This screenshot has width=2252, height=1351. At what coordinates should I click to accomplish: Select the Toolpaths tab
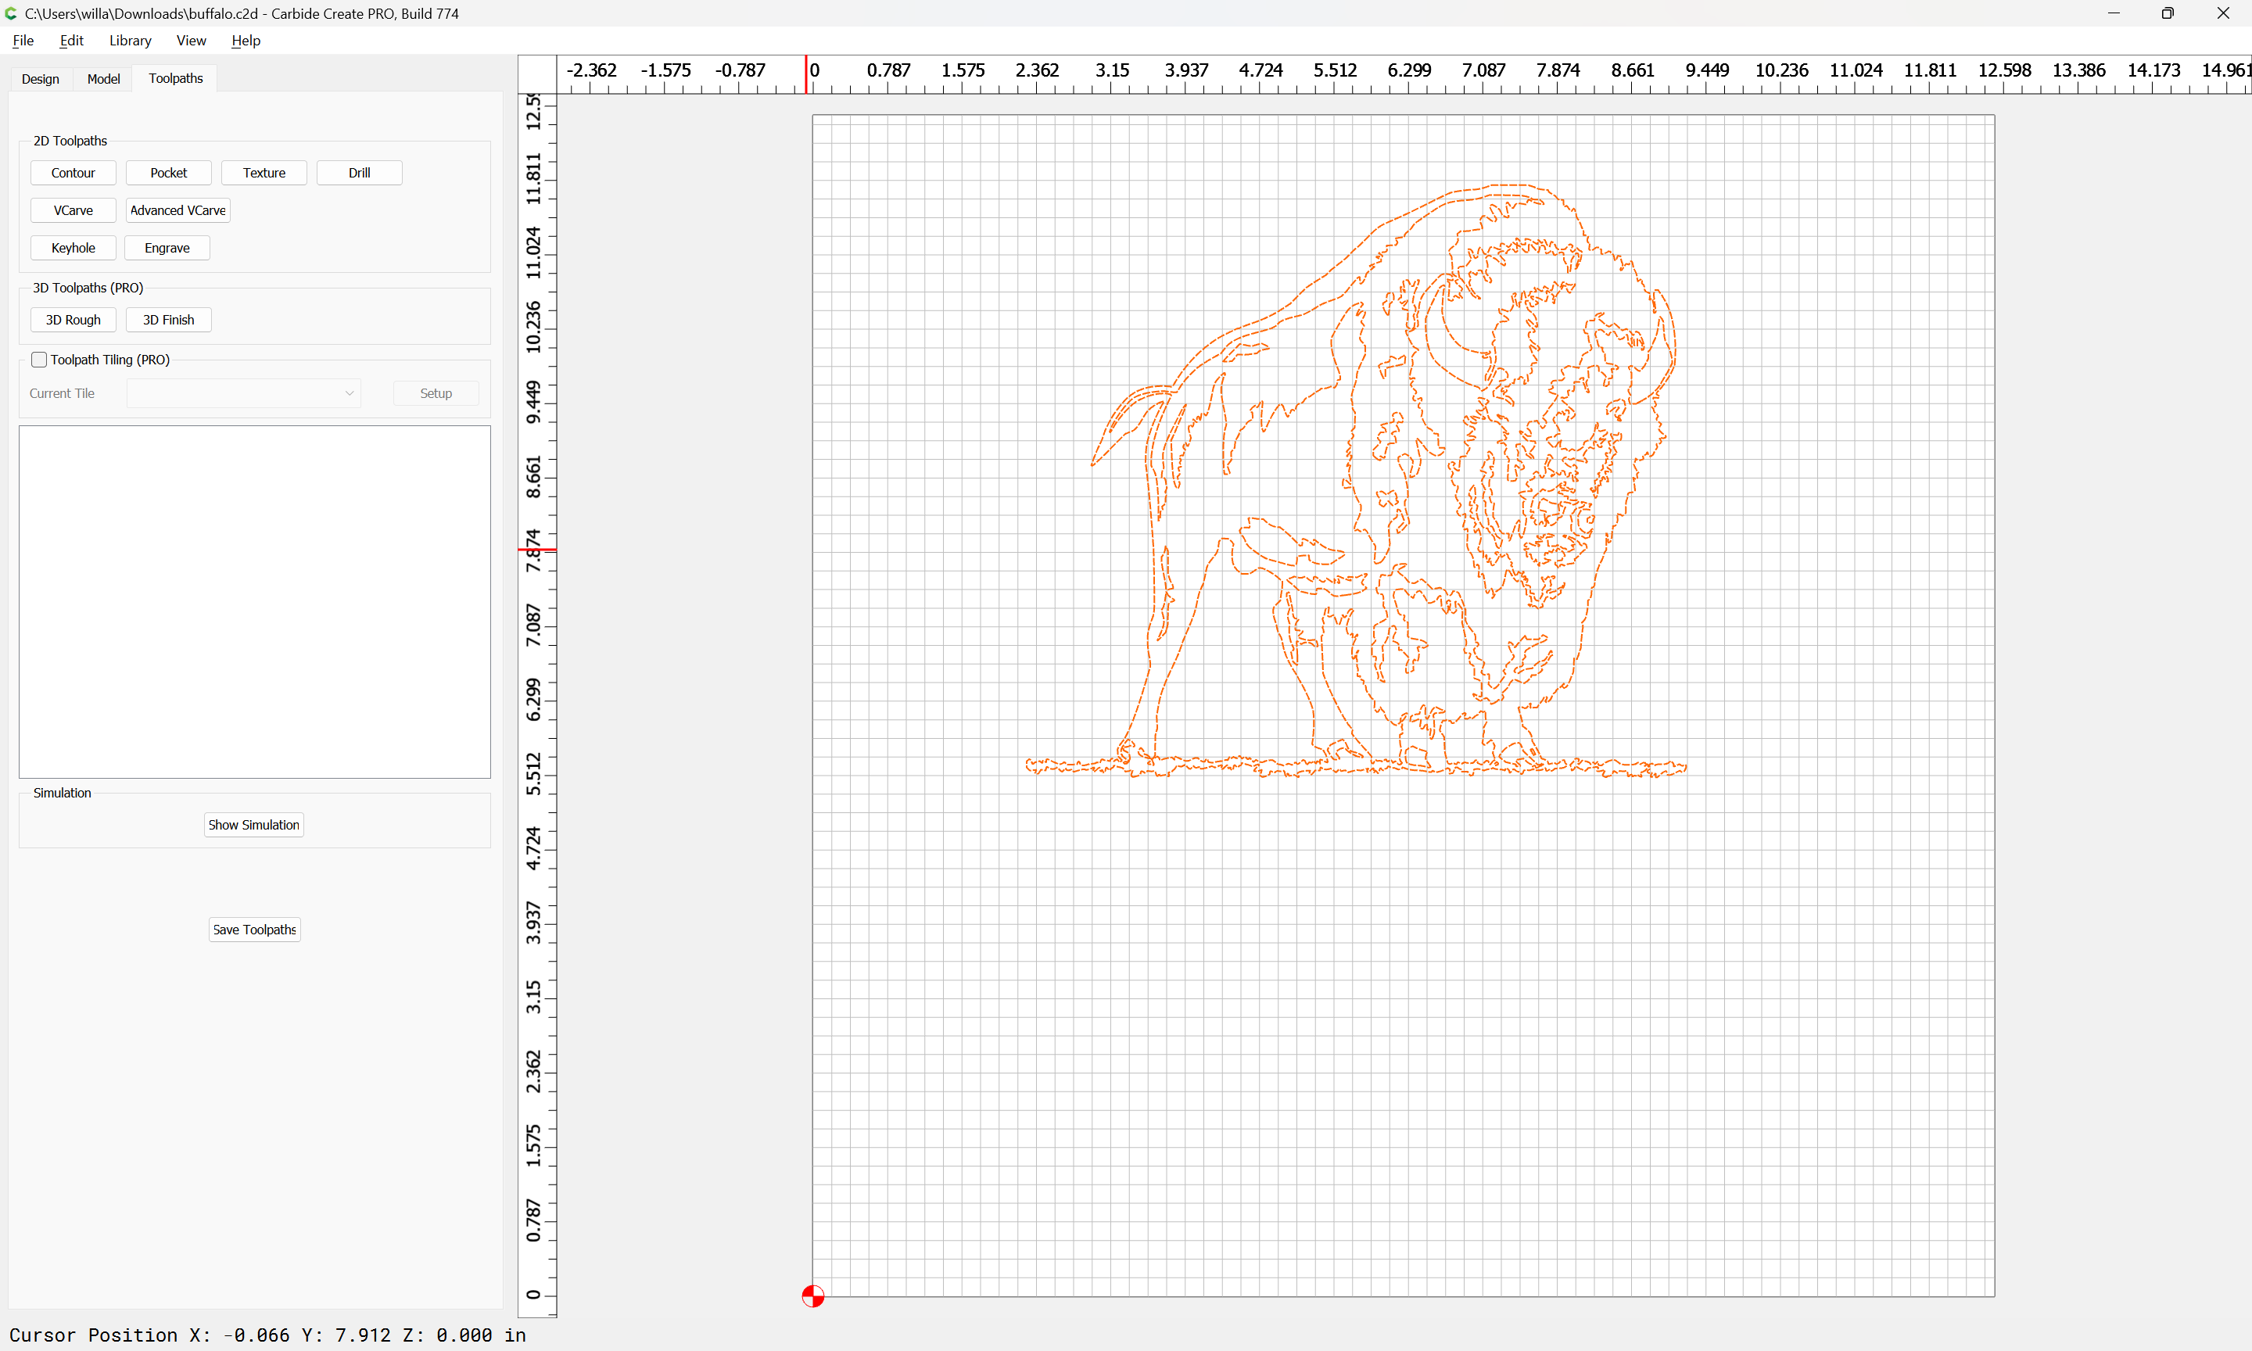pos(176,78)
